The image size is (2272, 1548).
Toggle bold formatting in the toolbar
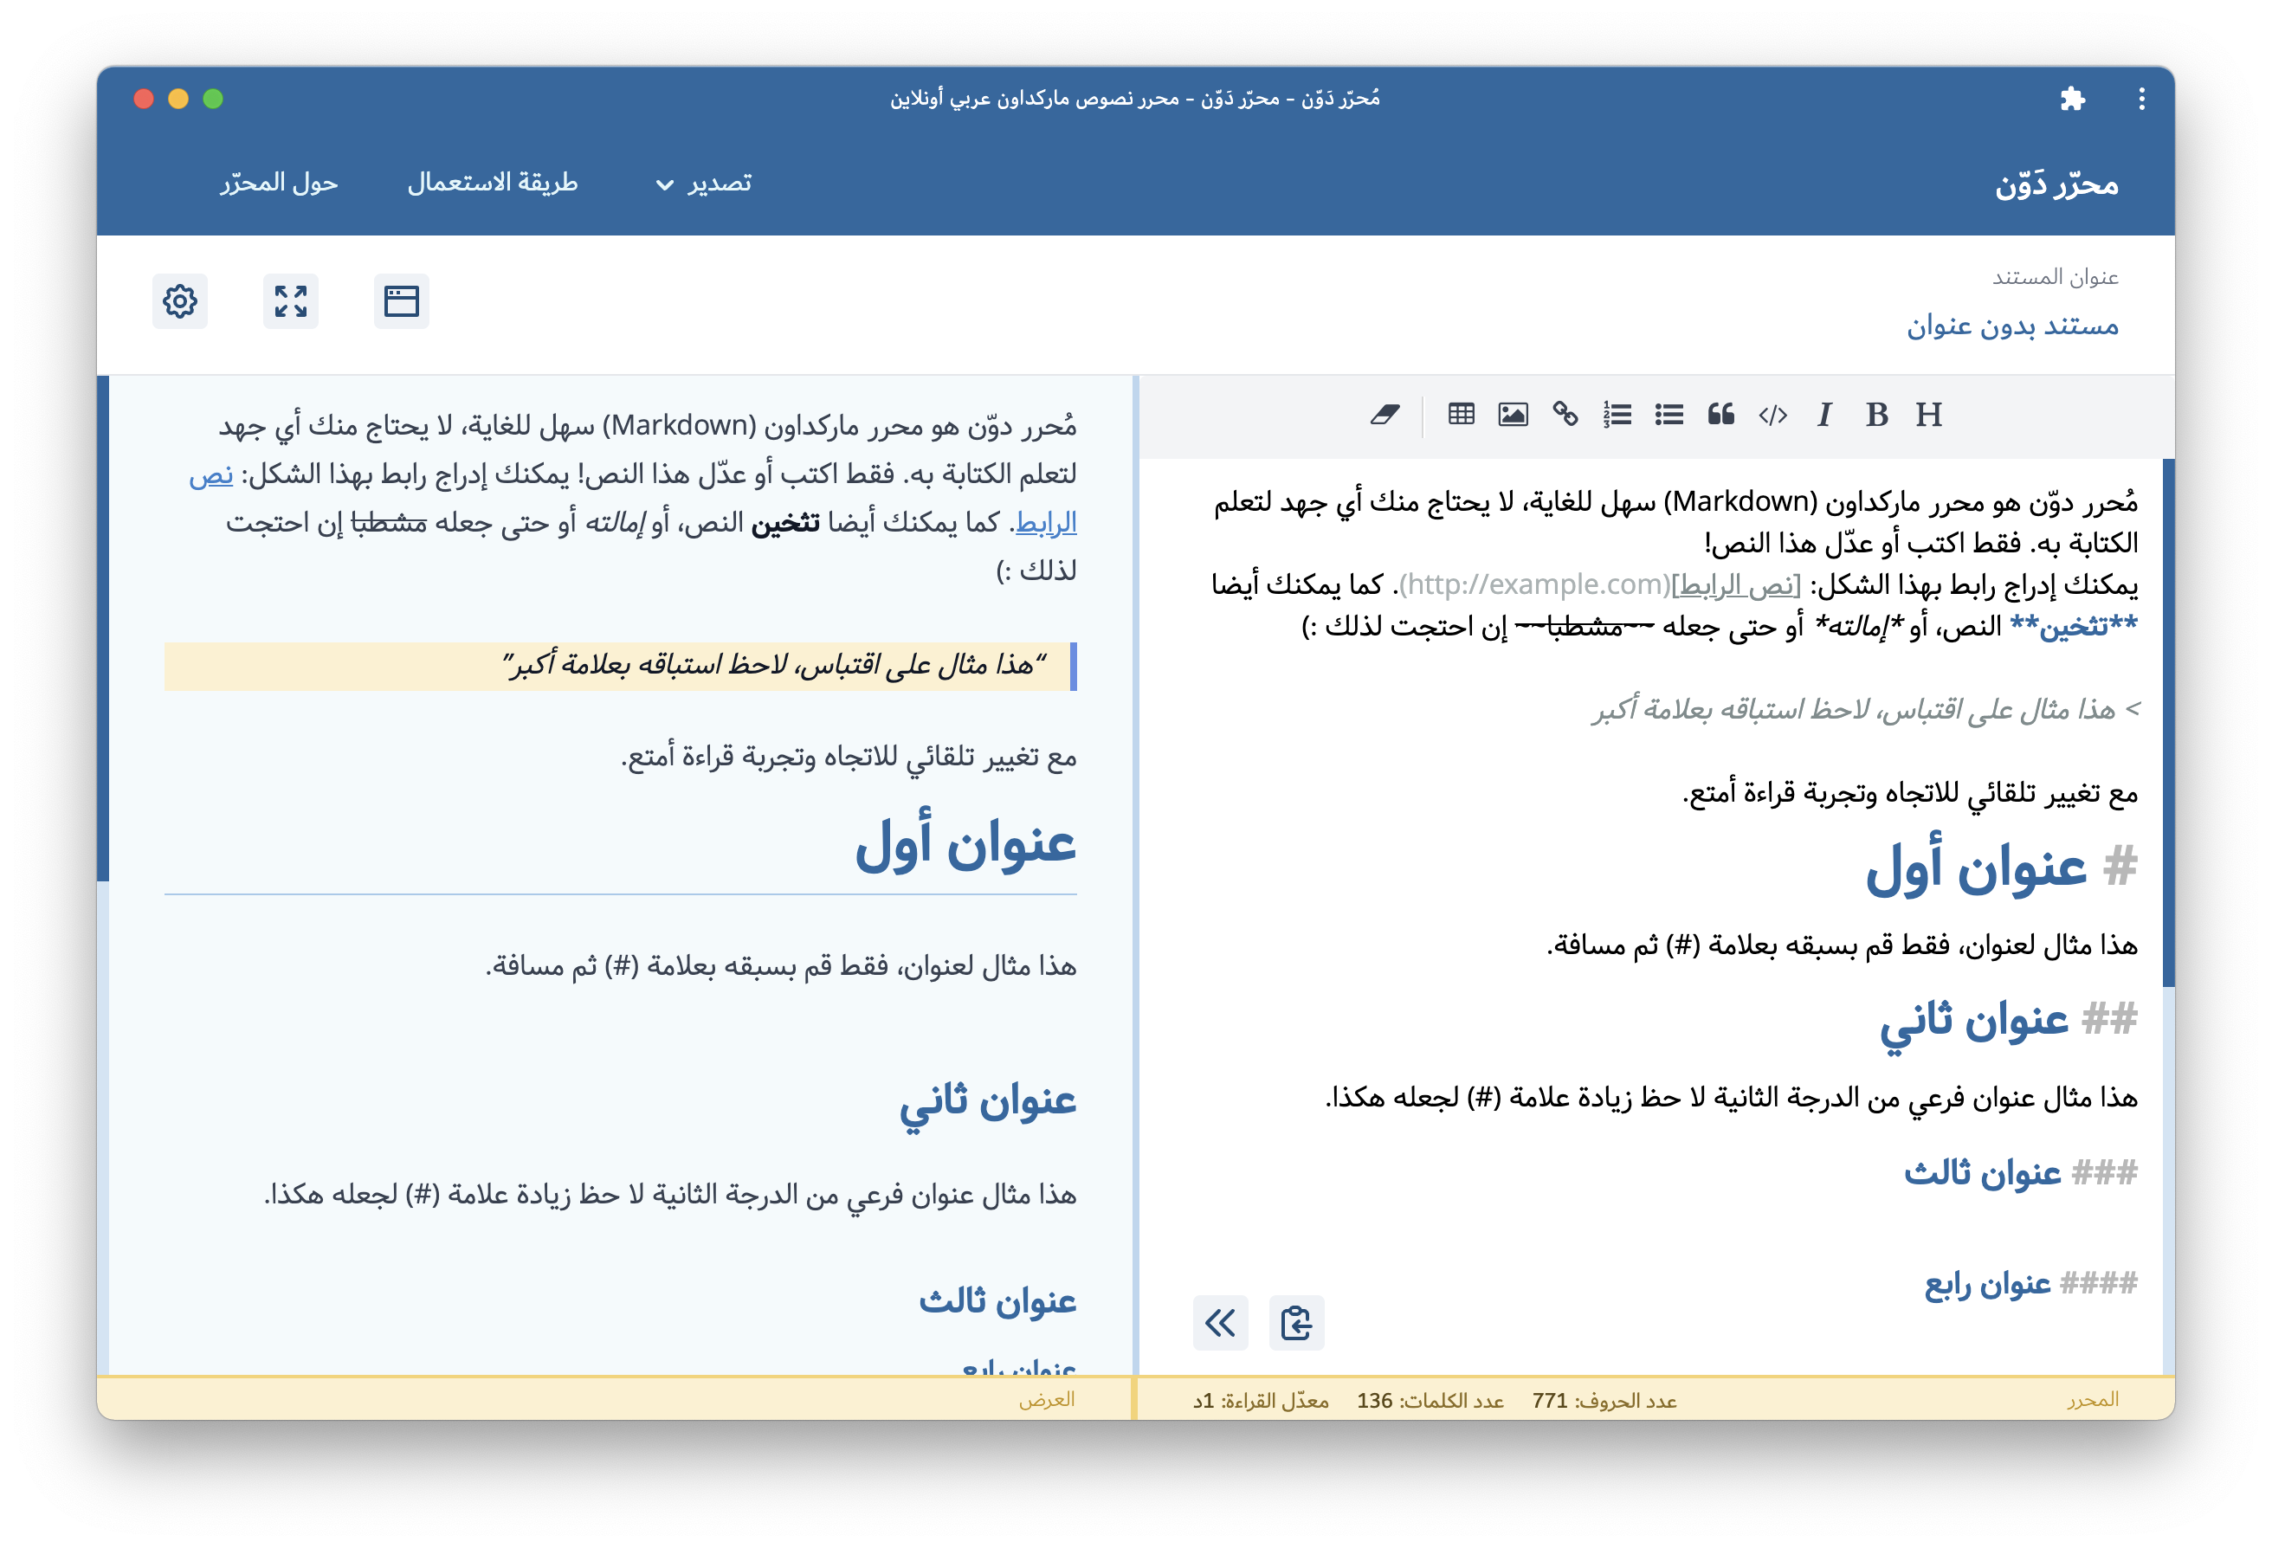tap(1876, 415)
